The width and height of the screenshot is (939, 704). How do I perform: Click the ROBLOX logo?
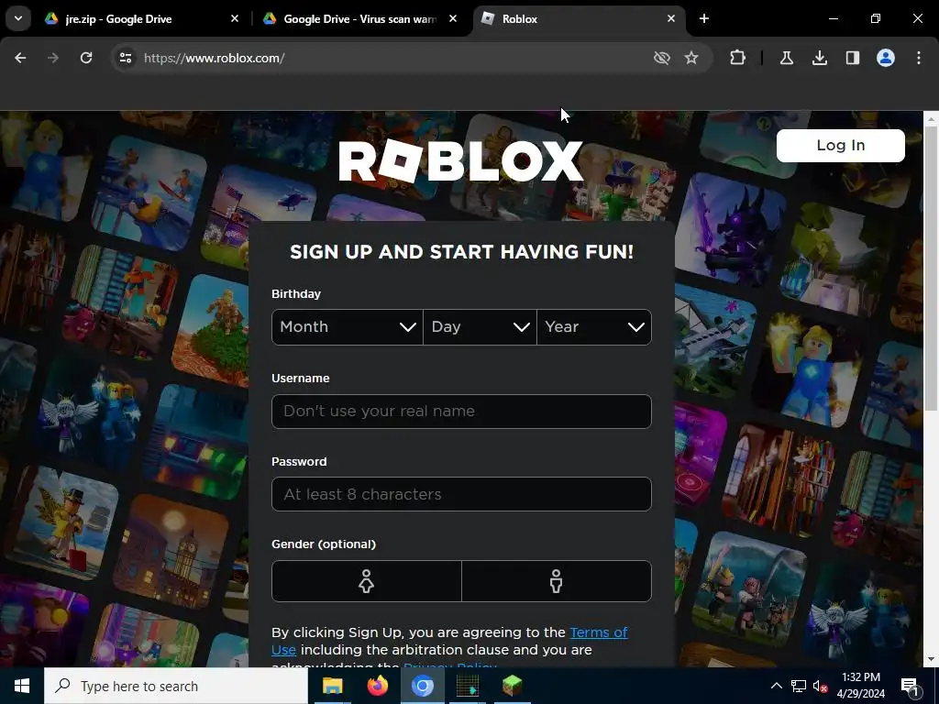pyautogui.click(x=460, y=161)
